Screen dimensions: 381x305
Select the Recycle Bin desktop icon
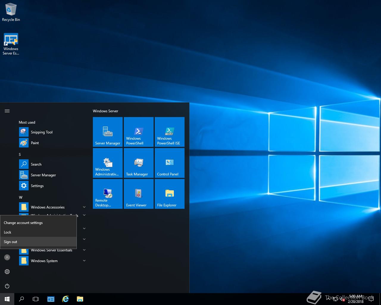click(x=11, y=12)
